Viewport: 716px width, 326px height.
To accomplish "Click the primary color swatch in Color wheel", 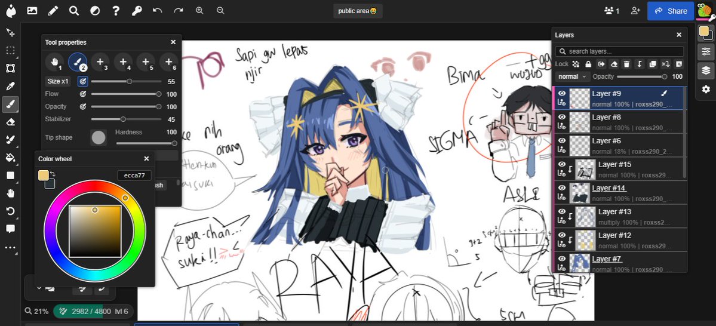I will [44, 176].
